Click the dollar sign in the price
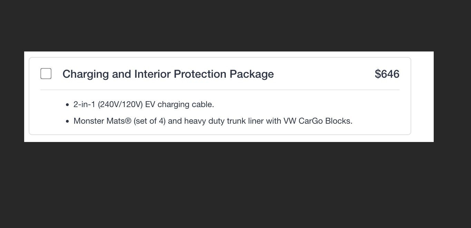The image size is (471, 228). click(378, 74)
